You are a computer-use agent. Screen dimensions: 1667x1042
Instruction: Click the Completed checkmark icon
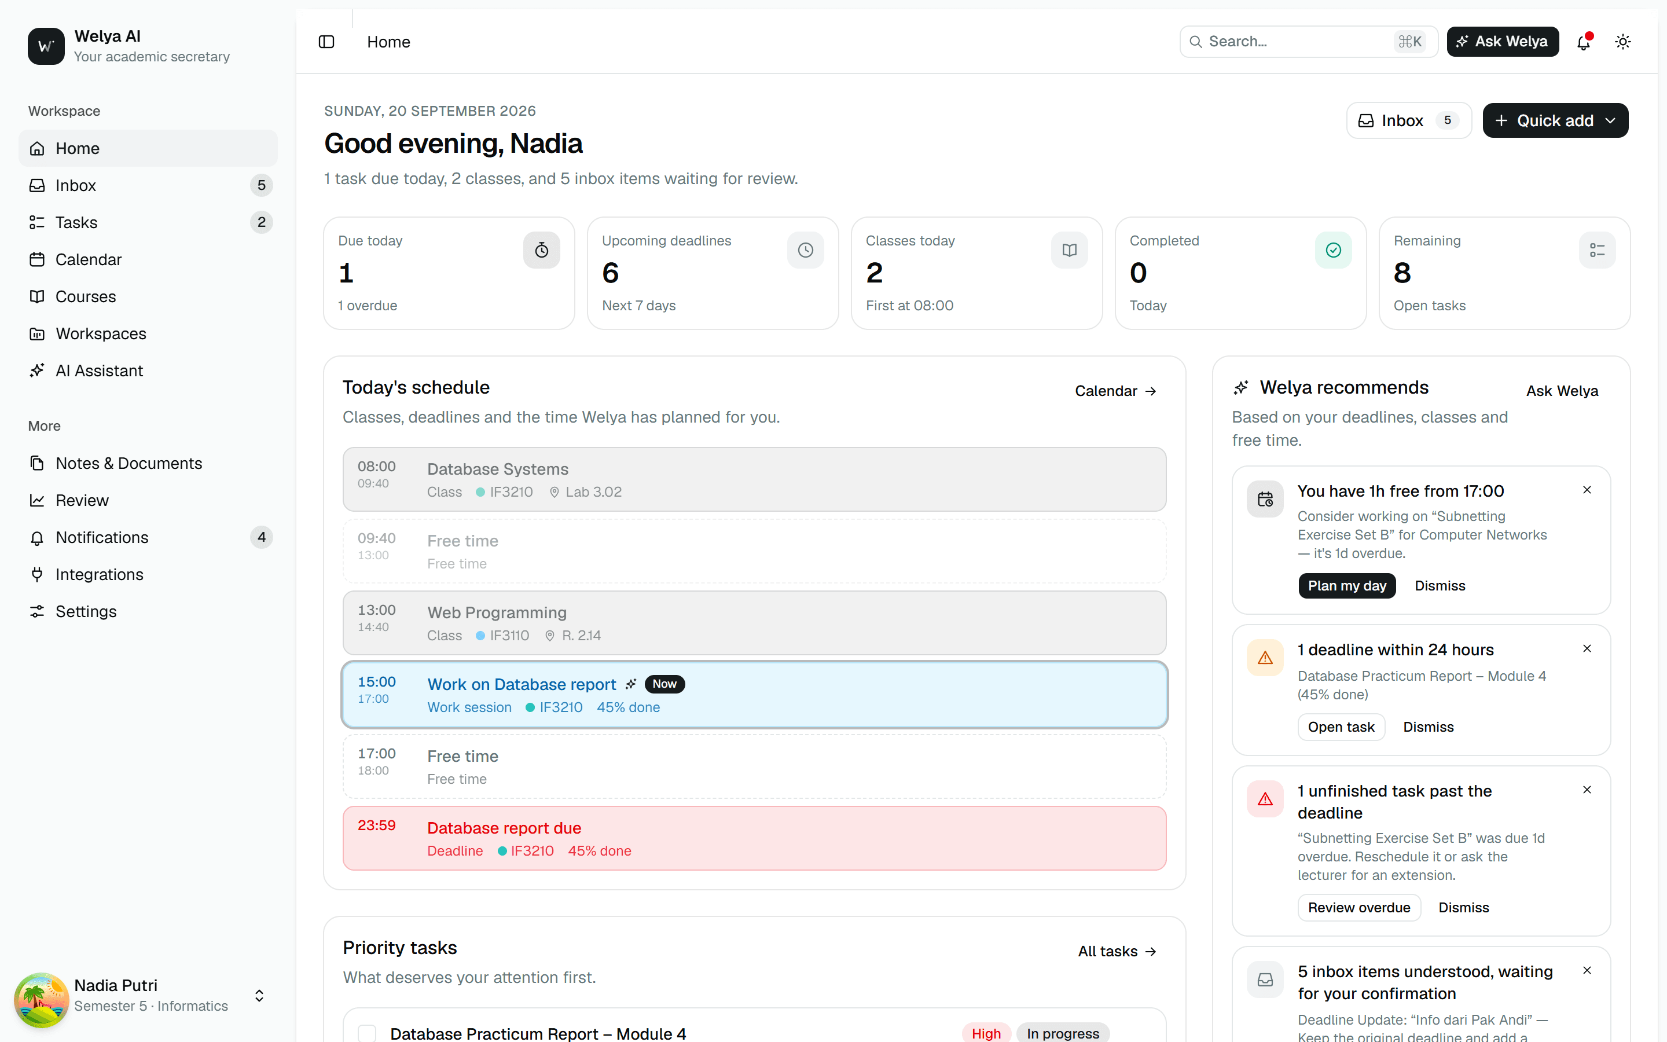pos(1333,250)
